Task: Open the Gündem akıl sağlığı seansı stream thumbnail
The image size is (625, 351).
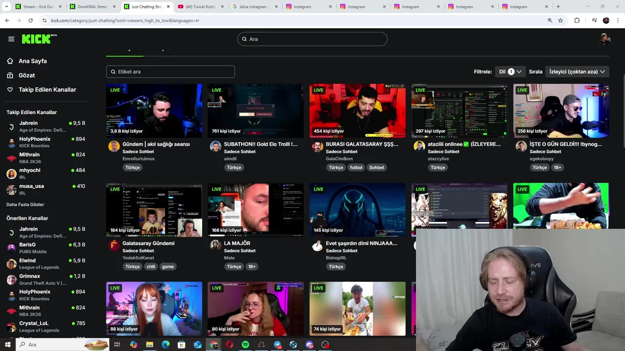Action: pos(154,111)
